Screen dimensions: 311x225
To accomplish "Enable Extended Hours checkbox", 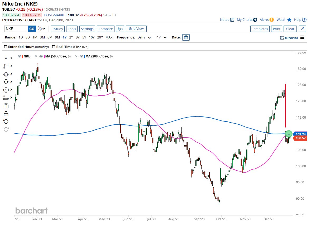I will coord(6,47).
